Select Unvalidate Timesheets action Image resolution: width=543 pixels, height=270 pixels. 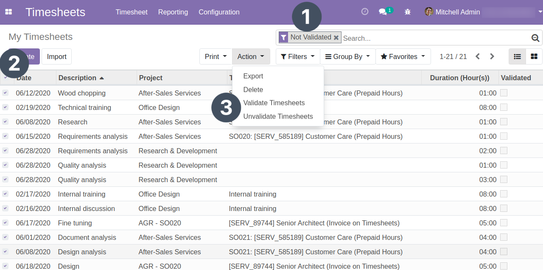278,116
